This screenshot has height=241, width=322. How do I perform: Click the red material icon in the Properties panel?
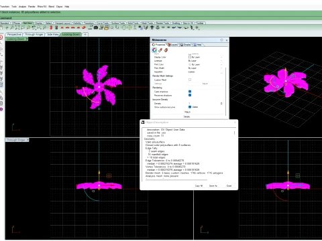[166, 50]
